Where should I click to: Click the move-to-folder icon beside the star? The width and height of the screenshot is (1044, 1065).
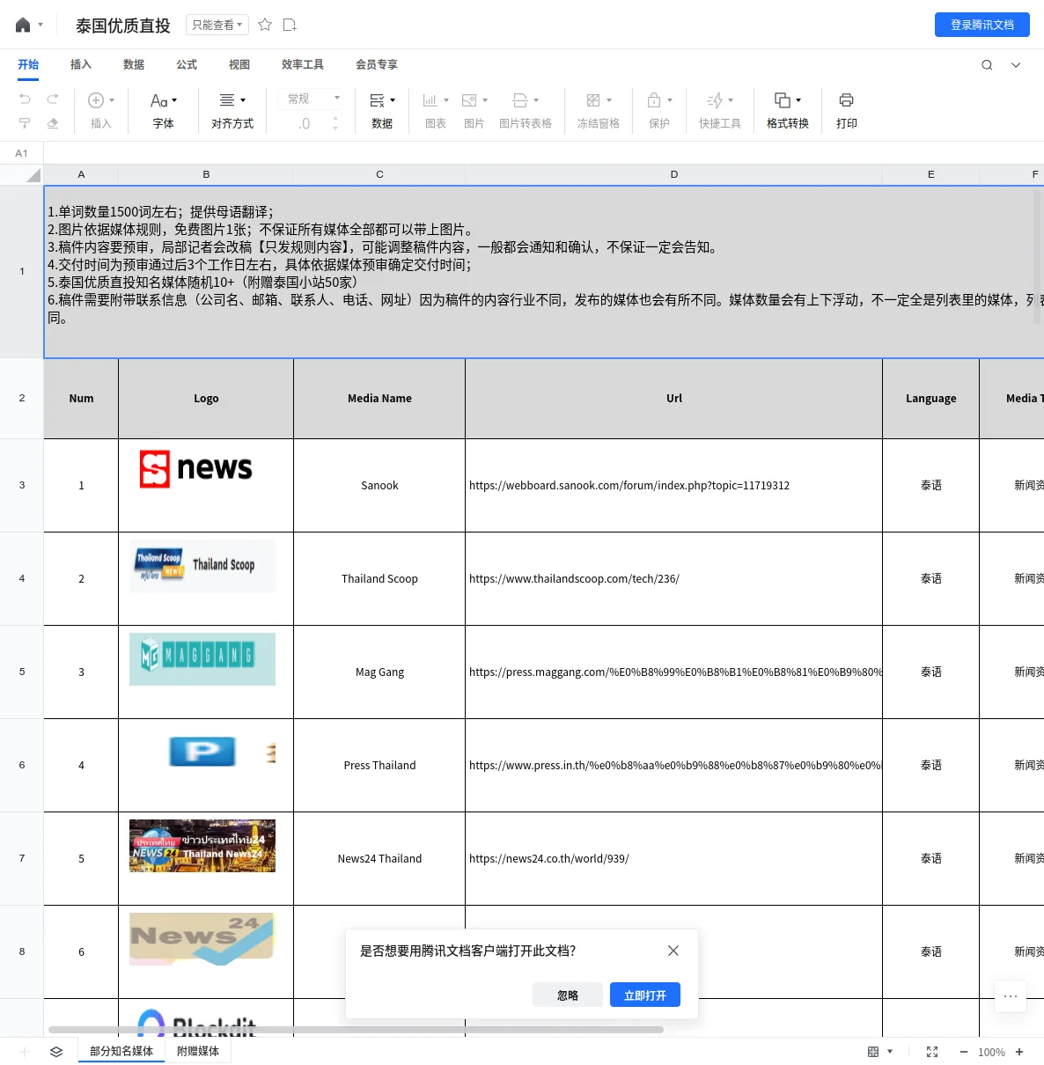point(290,25)
